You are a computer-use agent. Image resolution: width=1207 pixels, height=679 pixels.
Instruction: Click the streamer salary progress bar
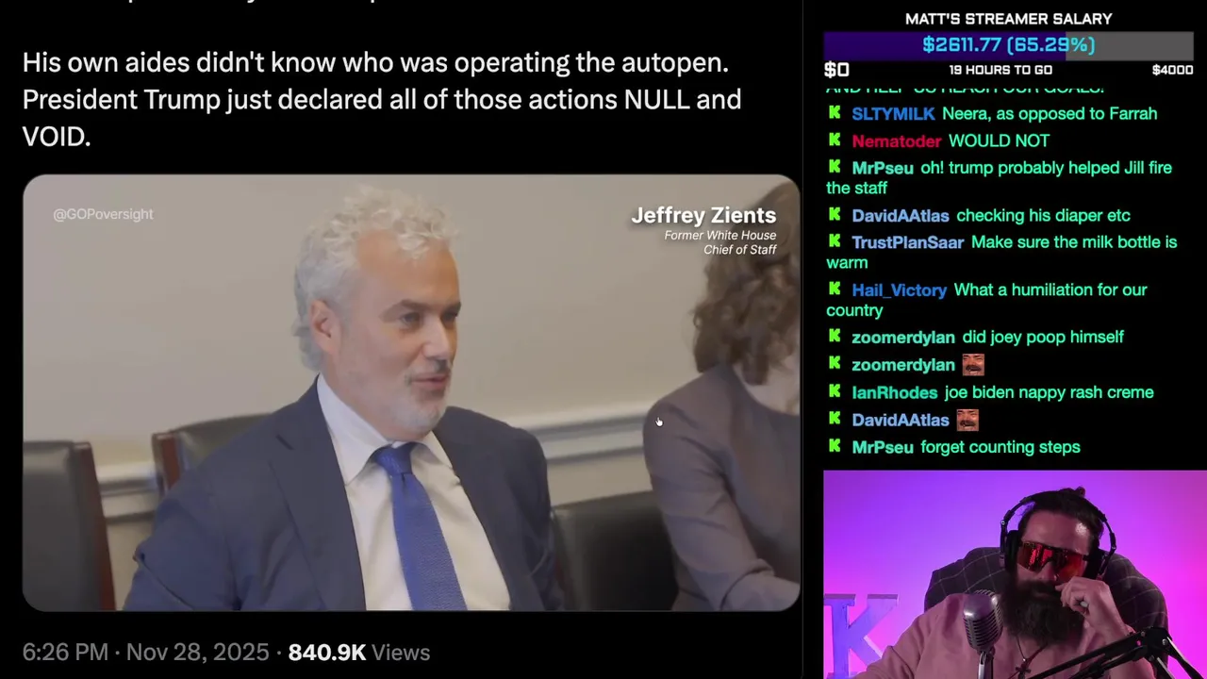tap(1008, 45)
